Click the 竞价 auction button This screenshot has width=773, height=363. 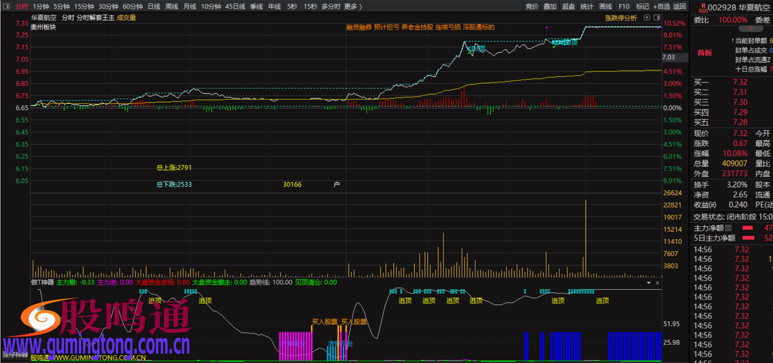click(x=532, y=6)
